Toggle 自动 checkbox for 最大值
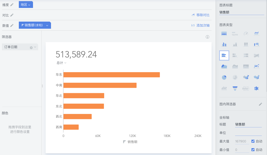This screenshot has height=155, width=267. pos(253,141)
